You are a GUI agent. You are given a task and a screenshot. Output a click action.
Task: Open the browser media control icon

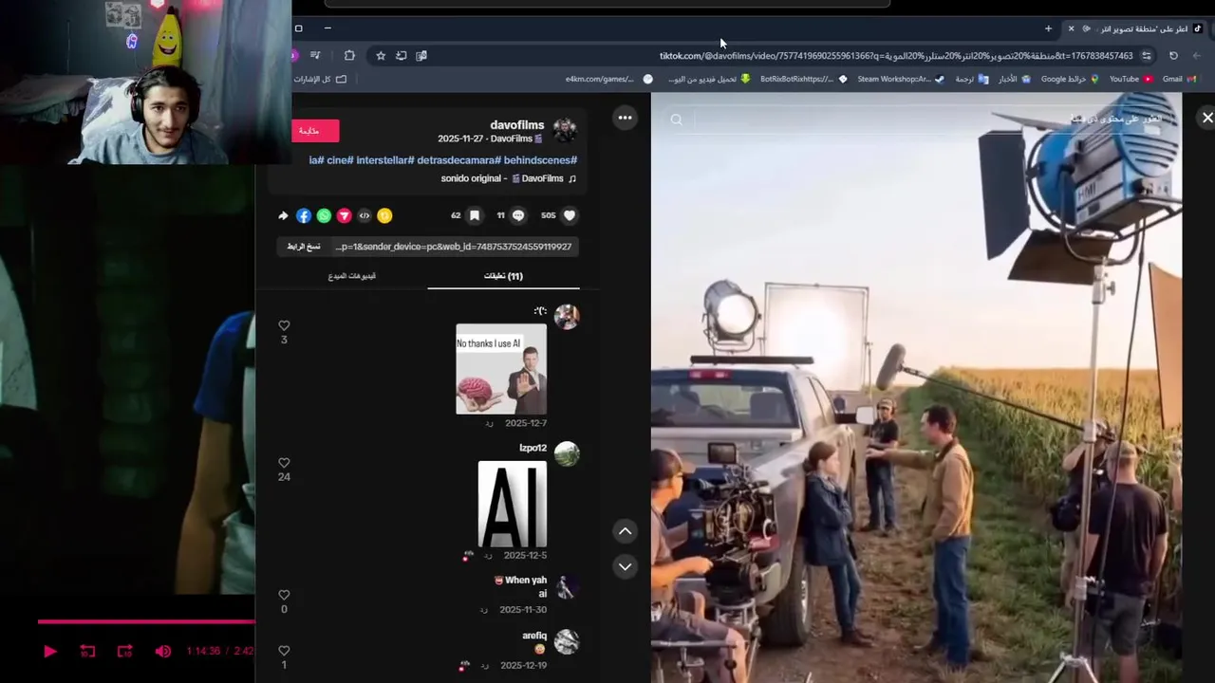pos(315,55)
